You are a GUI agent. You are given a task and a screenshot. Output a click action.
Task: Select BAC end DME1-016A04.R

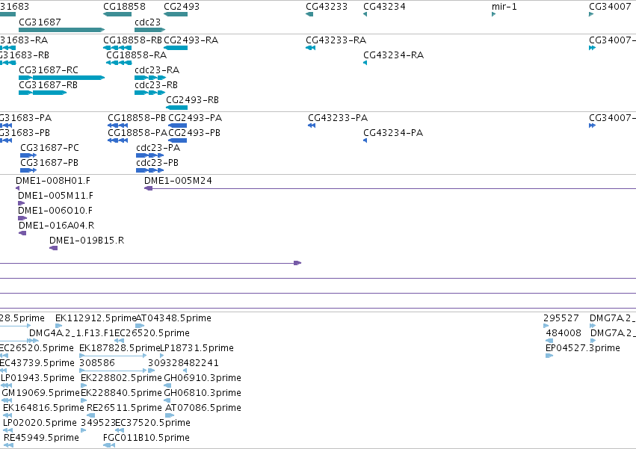[x=56, y=226]
